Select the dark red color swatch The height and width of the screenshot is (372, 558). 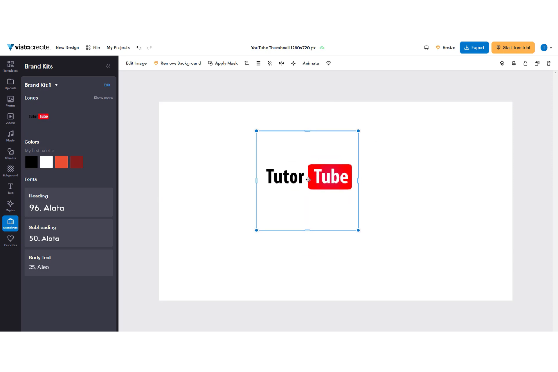click(x=77, y=162)
